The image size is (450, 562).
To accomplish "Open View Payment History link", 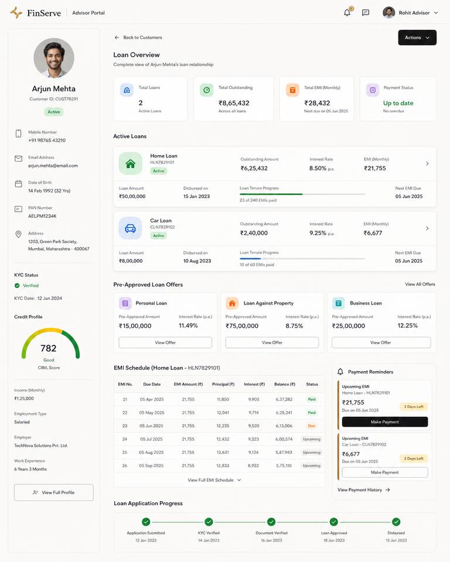I will pos(363,489).
